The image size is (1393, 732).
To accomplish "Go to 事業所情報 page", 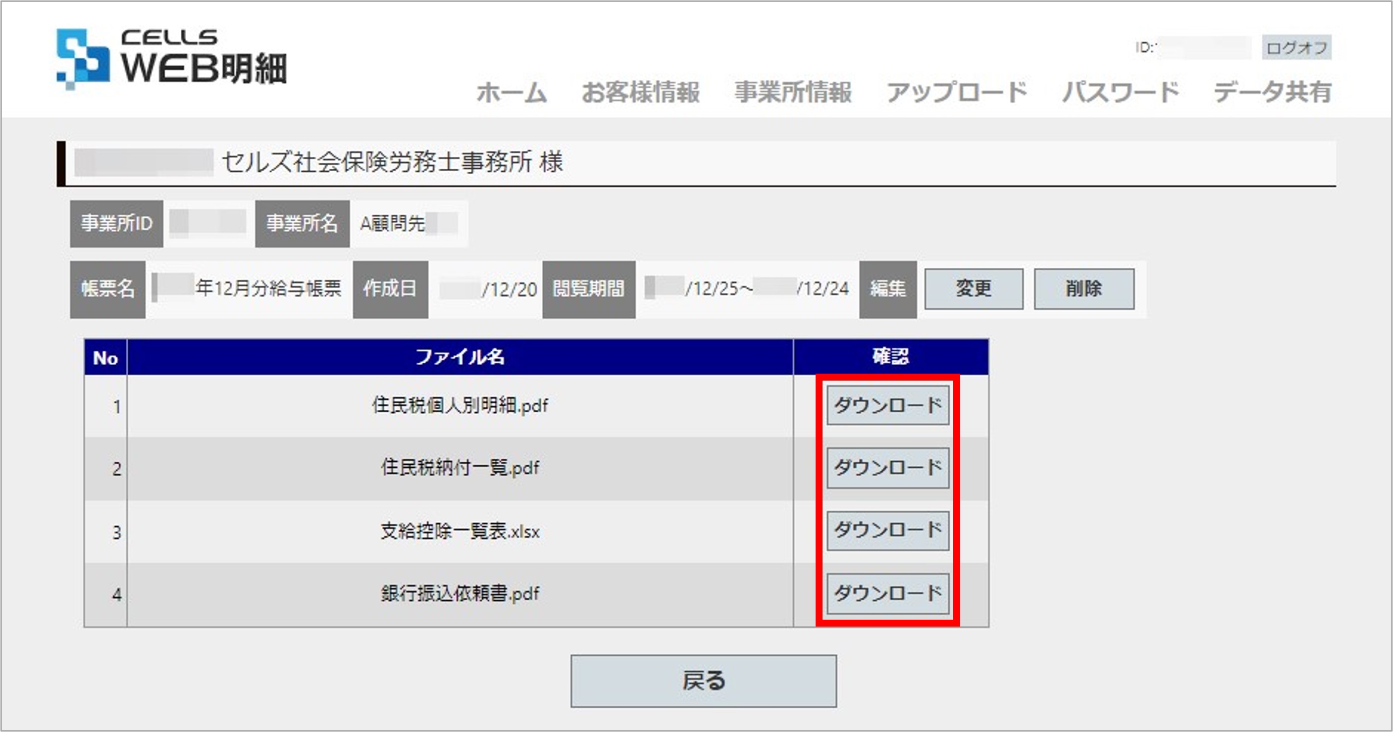I will (793, 93).
